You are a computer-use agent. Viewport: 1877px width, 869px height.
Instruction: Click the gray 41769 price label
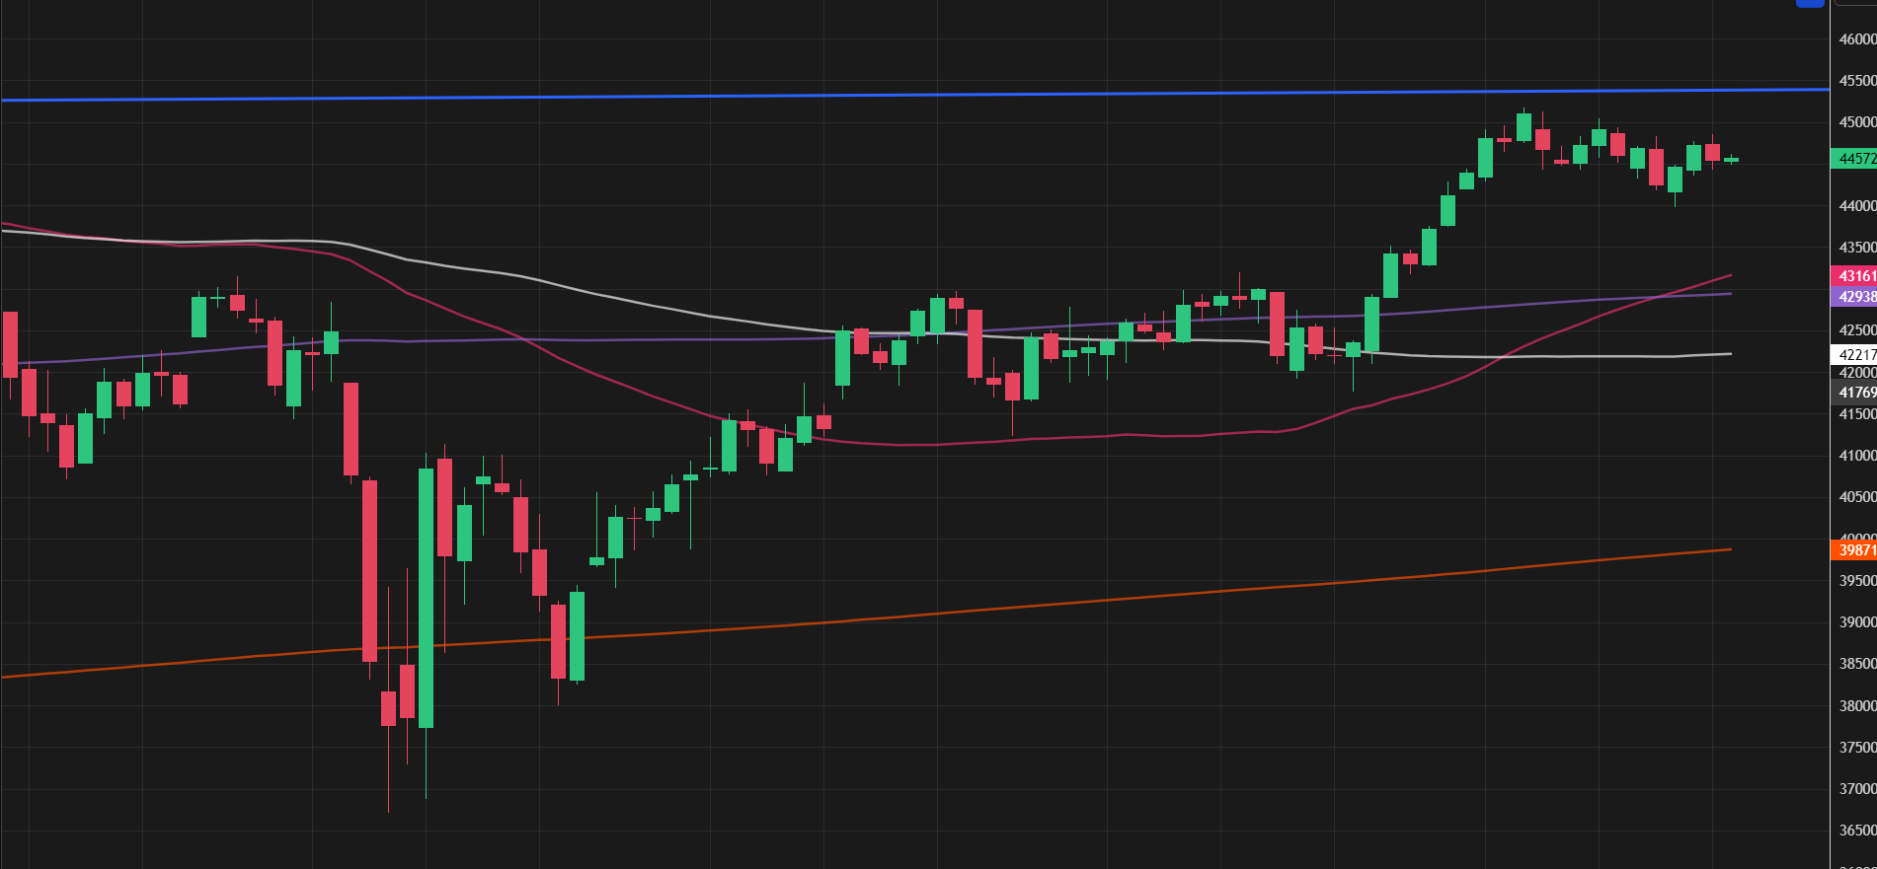(1853, 392)
